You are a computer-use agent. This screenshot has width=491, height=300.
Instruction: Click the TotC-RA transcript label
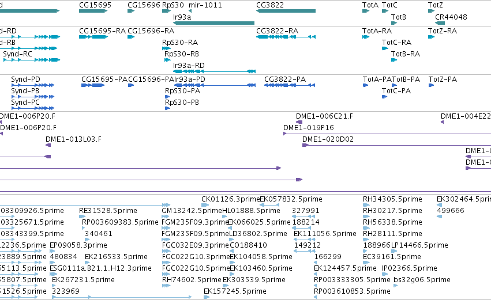[x=396, y=43]
